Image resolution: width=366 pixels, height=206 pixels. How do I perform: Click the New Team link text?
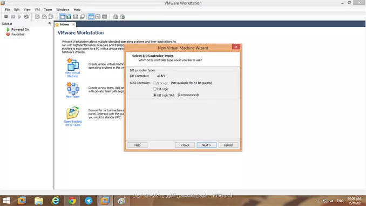click(x=72, y=97)
